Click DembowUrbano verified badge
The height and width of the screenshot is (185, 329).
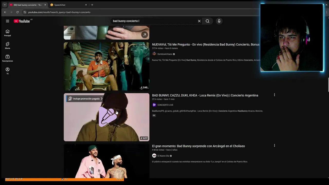pyautogui.click(x=174, y=54)
